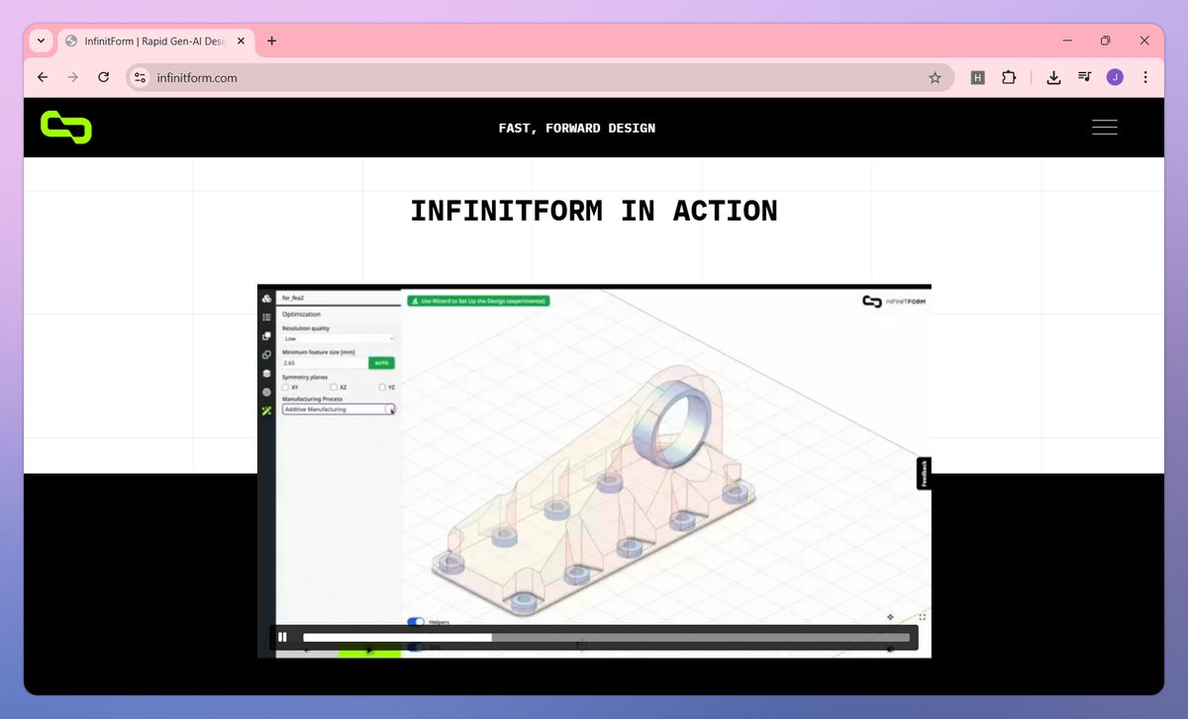Click the green AUTO button
The height and width of the screenshot is (719, 1188).
(x=381, y=363)
